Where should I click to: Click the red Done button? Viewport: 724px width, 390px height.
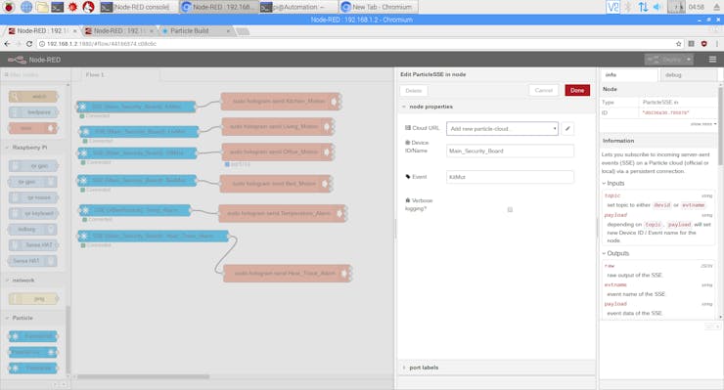(x=577, y=91)
